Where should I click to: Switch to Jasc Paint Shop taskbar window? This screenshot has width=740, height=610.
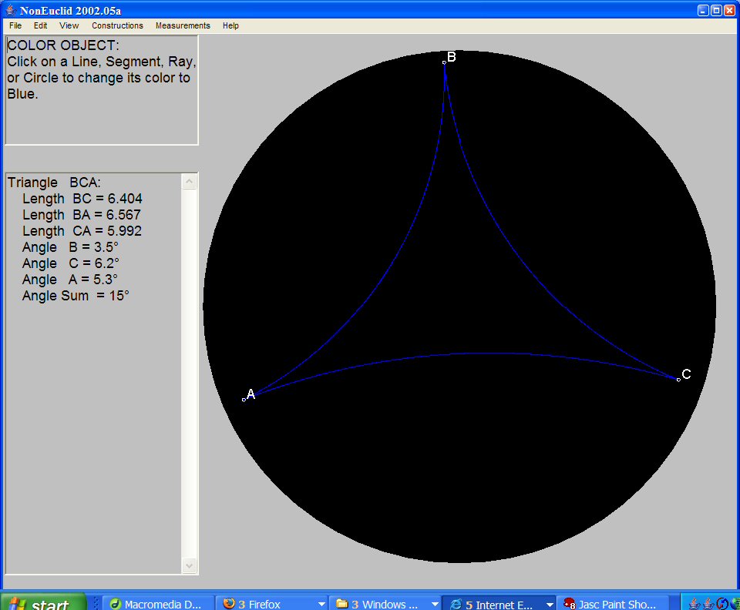coord(613,603)
